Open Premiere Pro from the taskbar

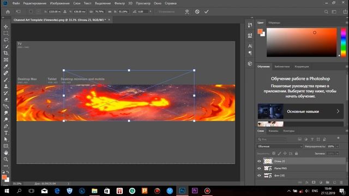[195, 191]
